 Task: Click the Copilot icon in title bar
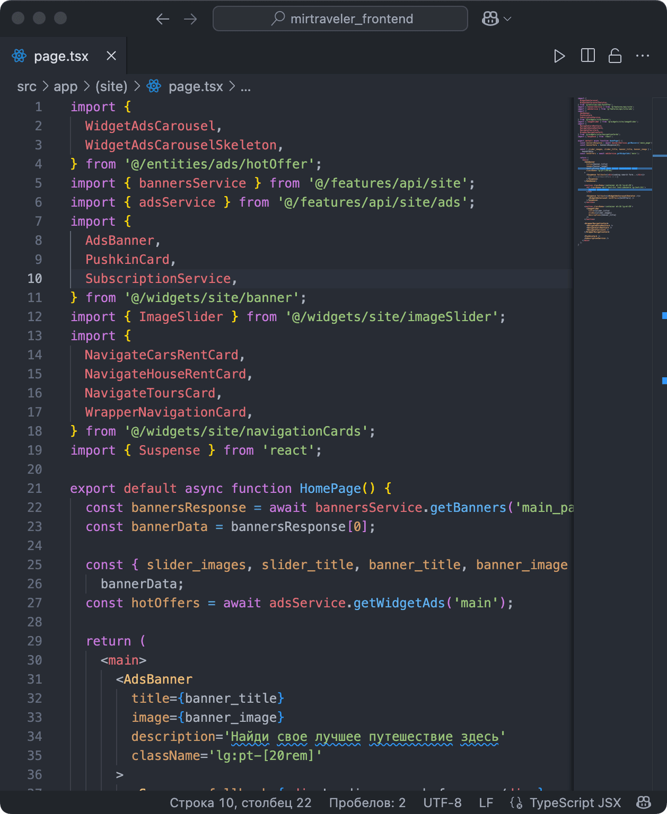[490, 19]
